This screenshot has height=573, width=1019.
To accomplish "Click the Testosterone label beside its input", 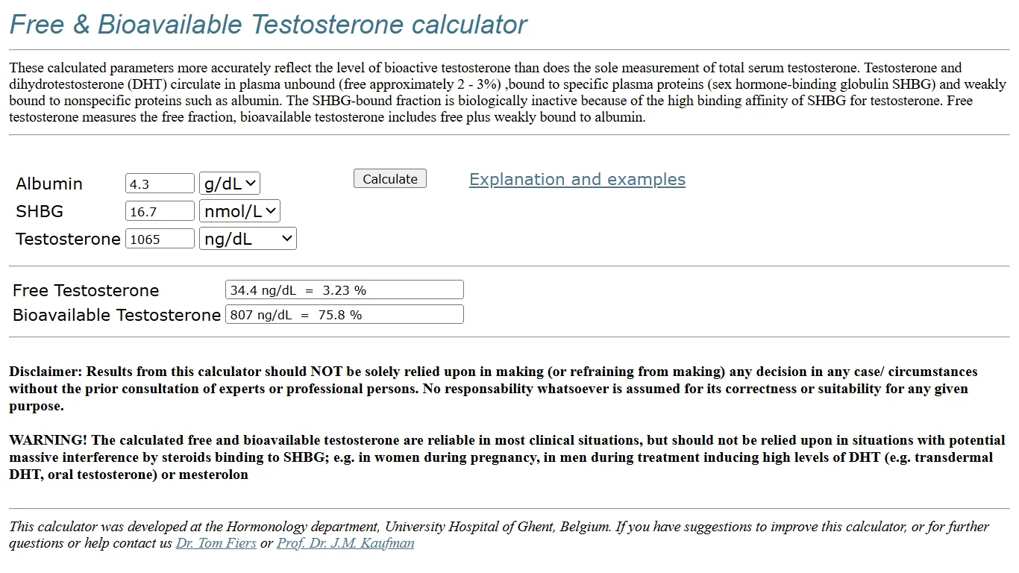I will click(68, 239).
